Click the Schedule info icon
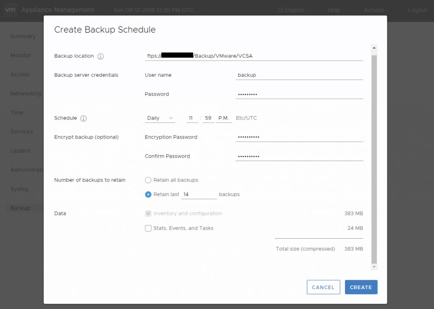The height and width of the screenshot is (309, 434). [x=83, y=118]
